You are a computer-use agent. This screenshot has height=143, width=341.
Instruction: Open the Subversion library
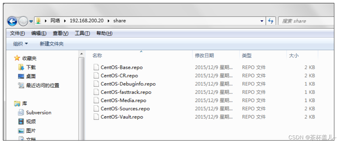click(x=39, y=113)
